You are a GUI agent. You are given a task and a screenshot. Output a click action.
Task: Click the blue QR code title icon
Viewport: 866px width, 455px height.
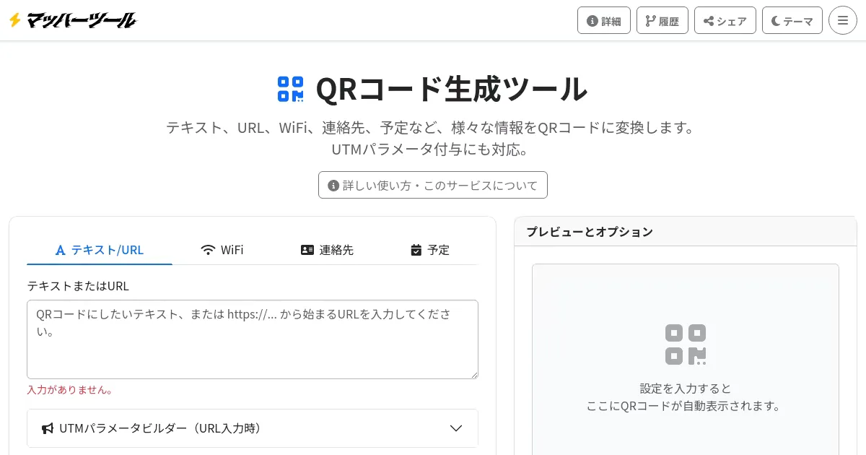291,89
